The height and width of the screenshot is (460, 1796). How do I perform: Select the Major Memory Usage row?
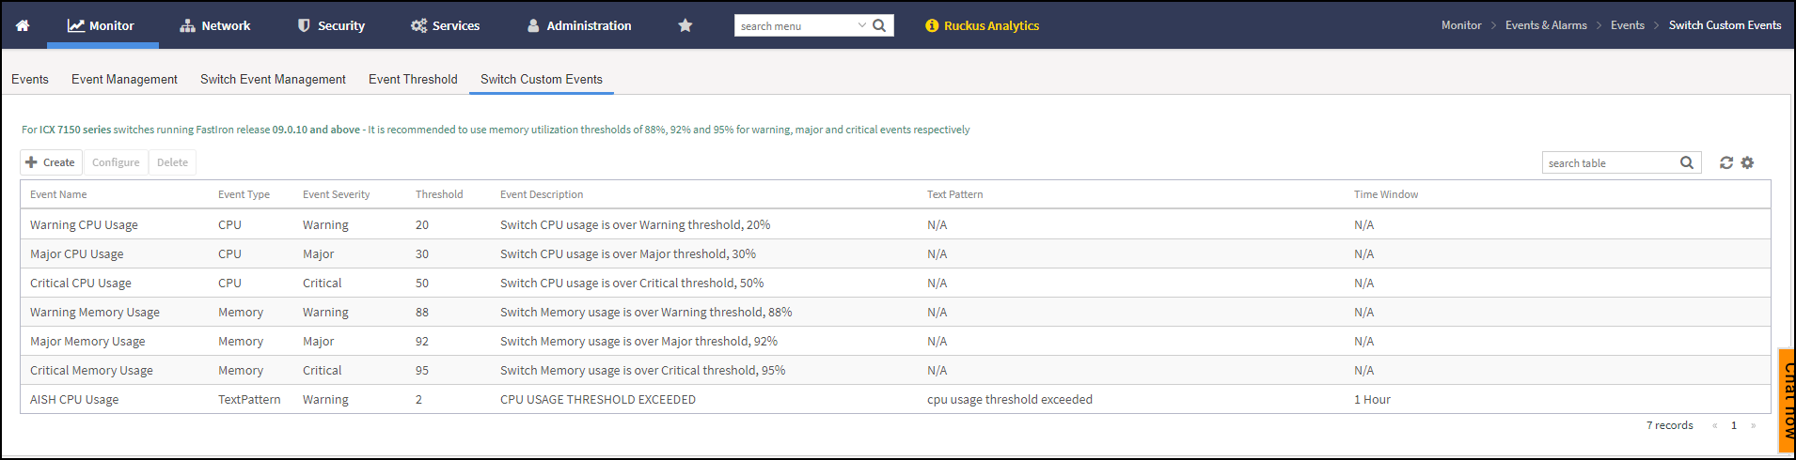pyautogui.click(x=895, y=341)
